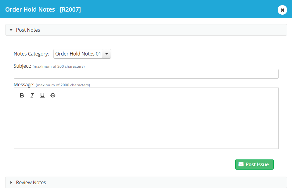
Task: Click the Notes Category label
Action: tap(31, 54)
